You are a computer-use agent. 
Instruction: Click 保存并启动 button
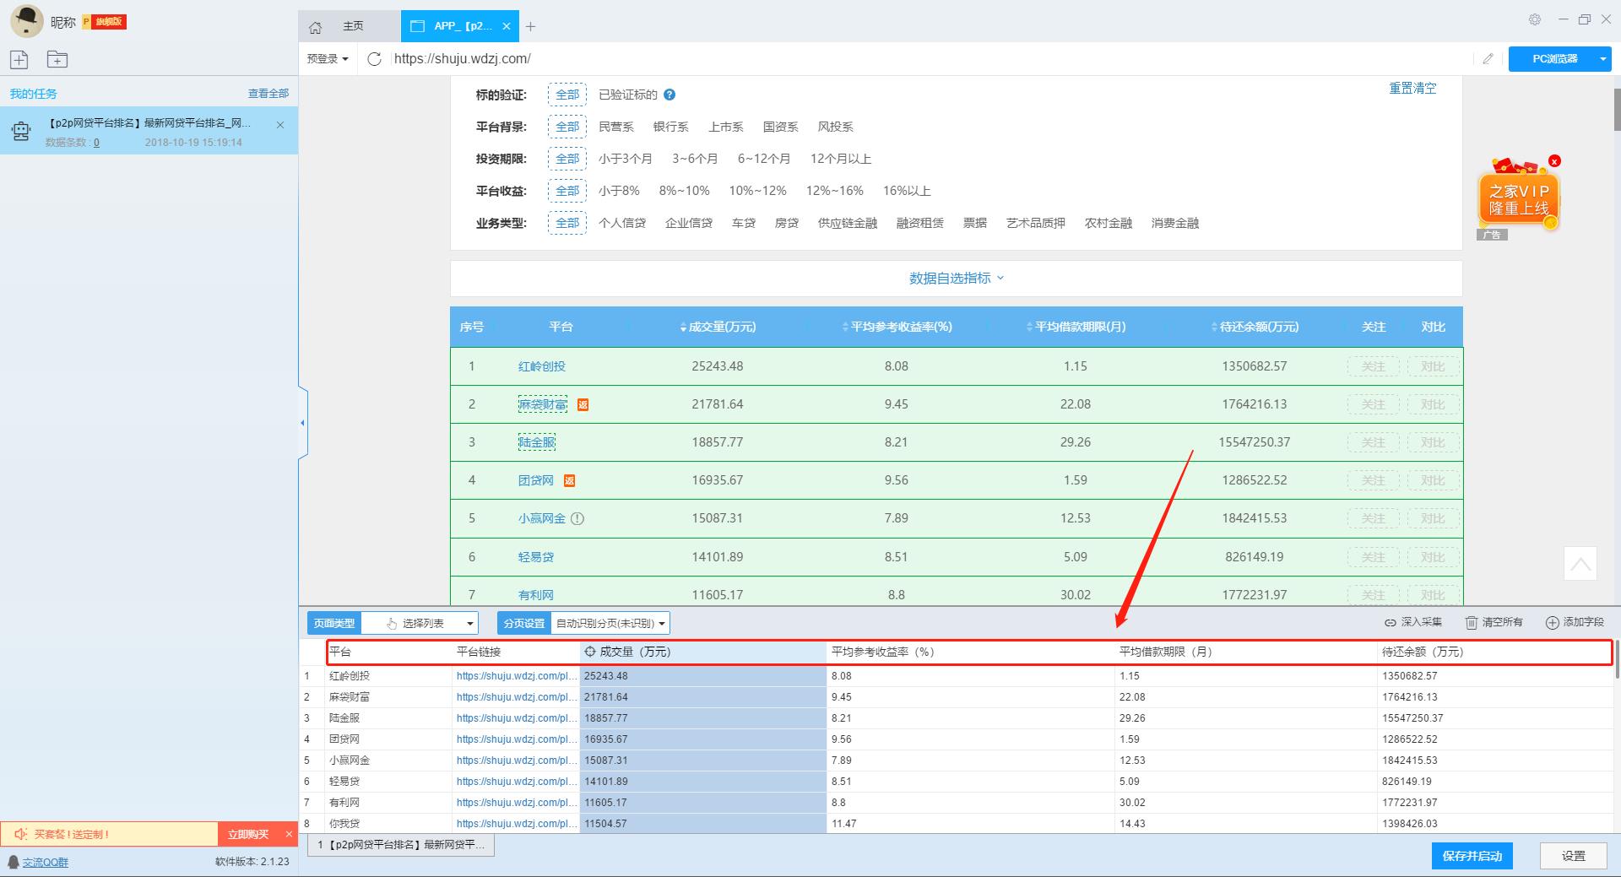[x=1472, y=856]
